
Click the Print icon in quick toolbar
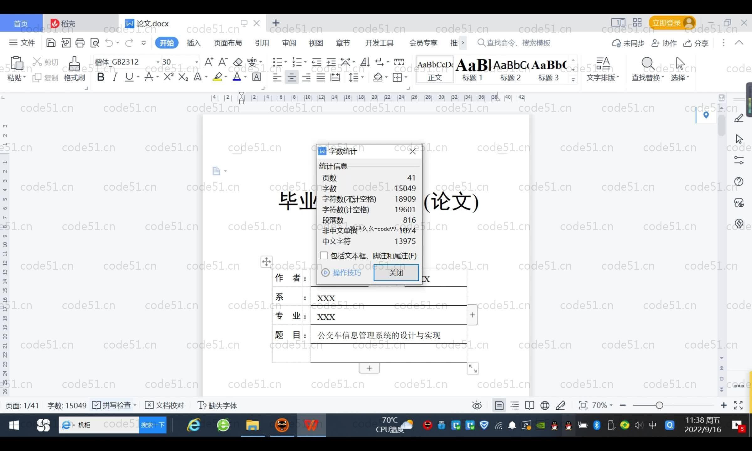[80, 43]
